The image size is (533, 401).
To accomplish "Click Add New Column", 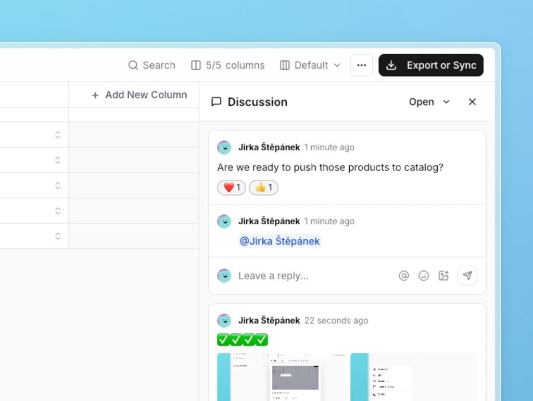I will 139,95.
